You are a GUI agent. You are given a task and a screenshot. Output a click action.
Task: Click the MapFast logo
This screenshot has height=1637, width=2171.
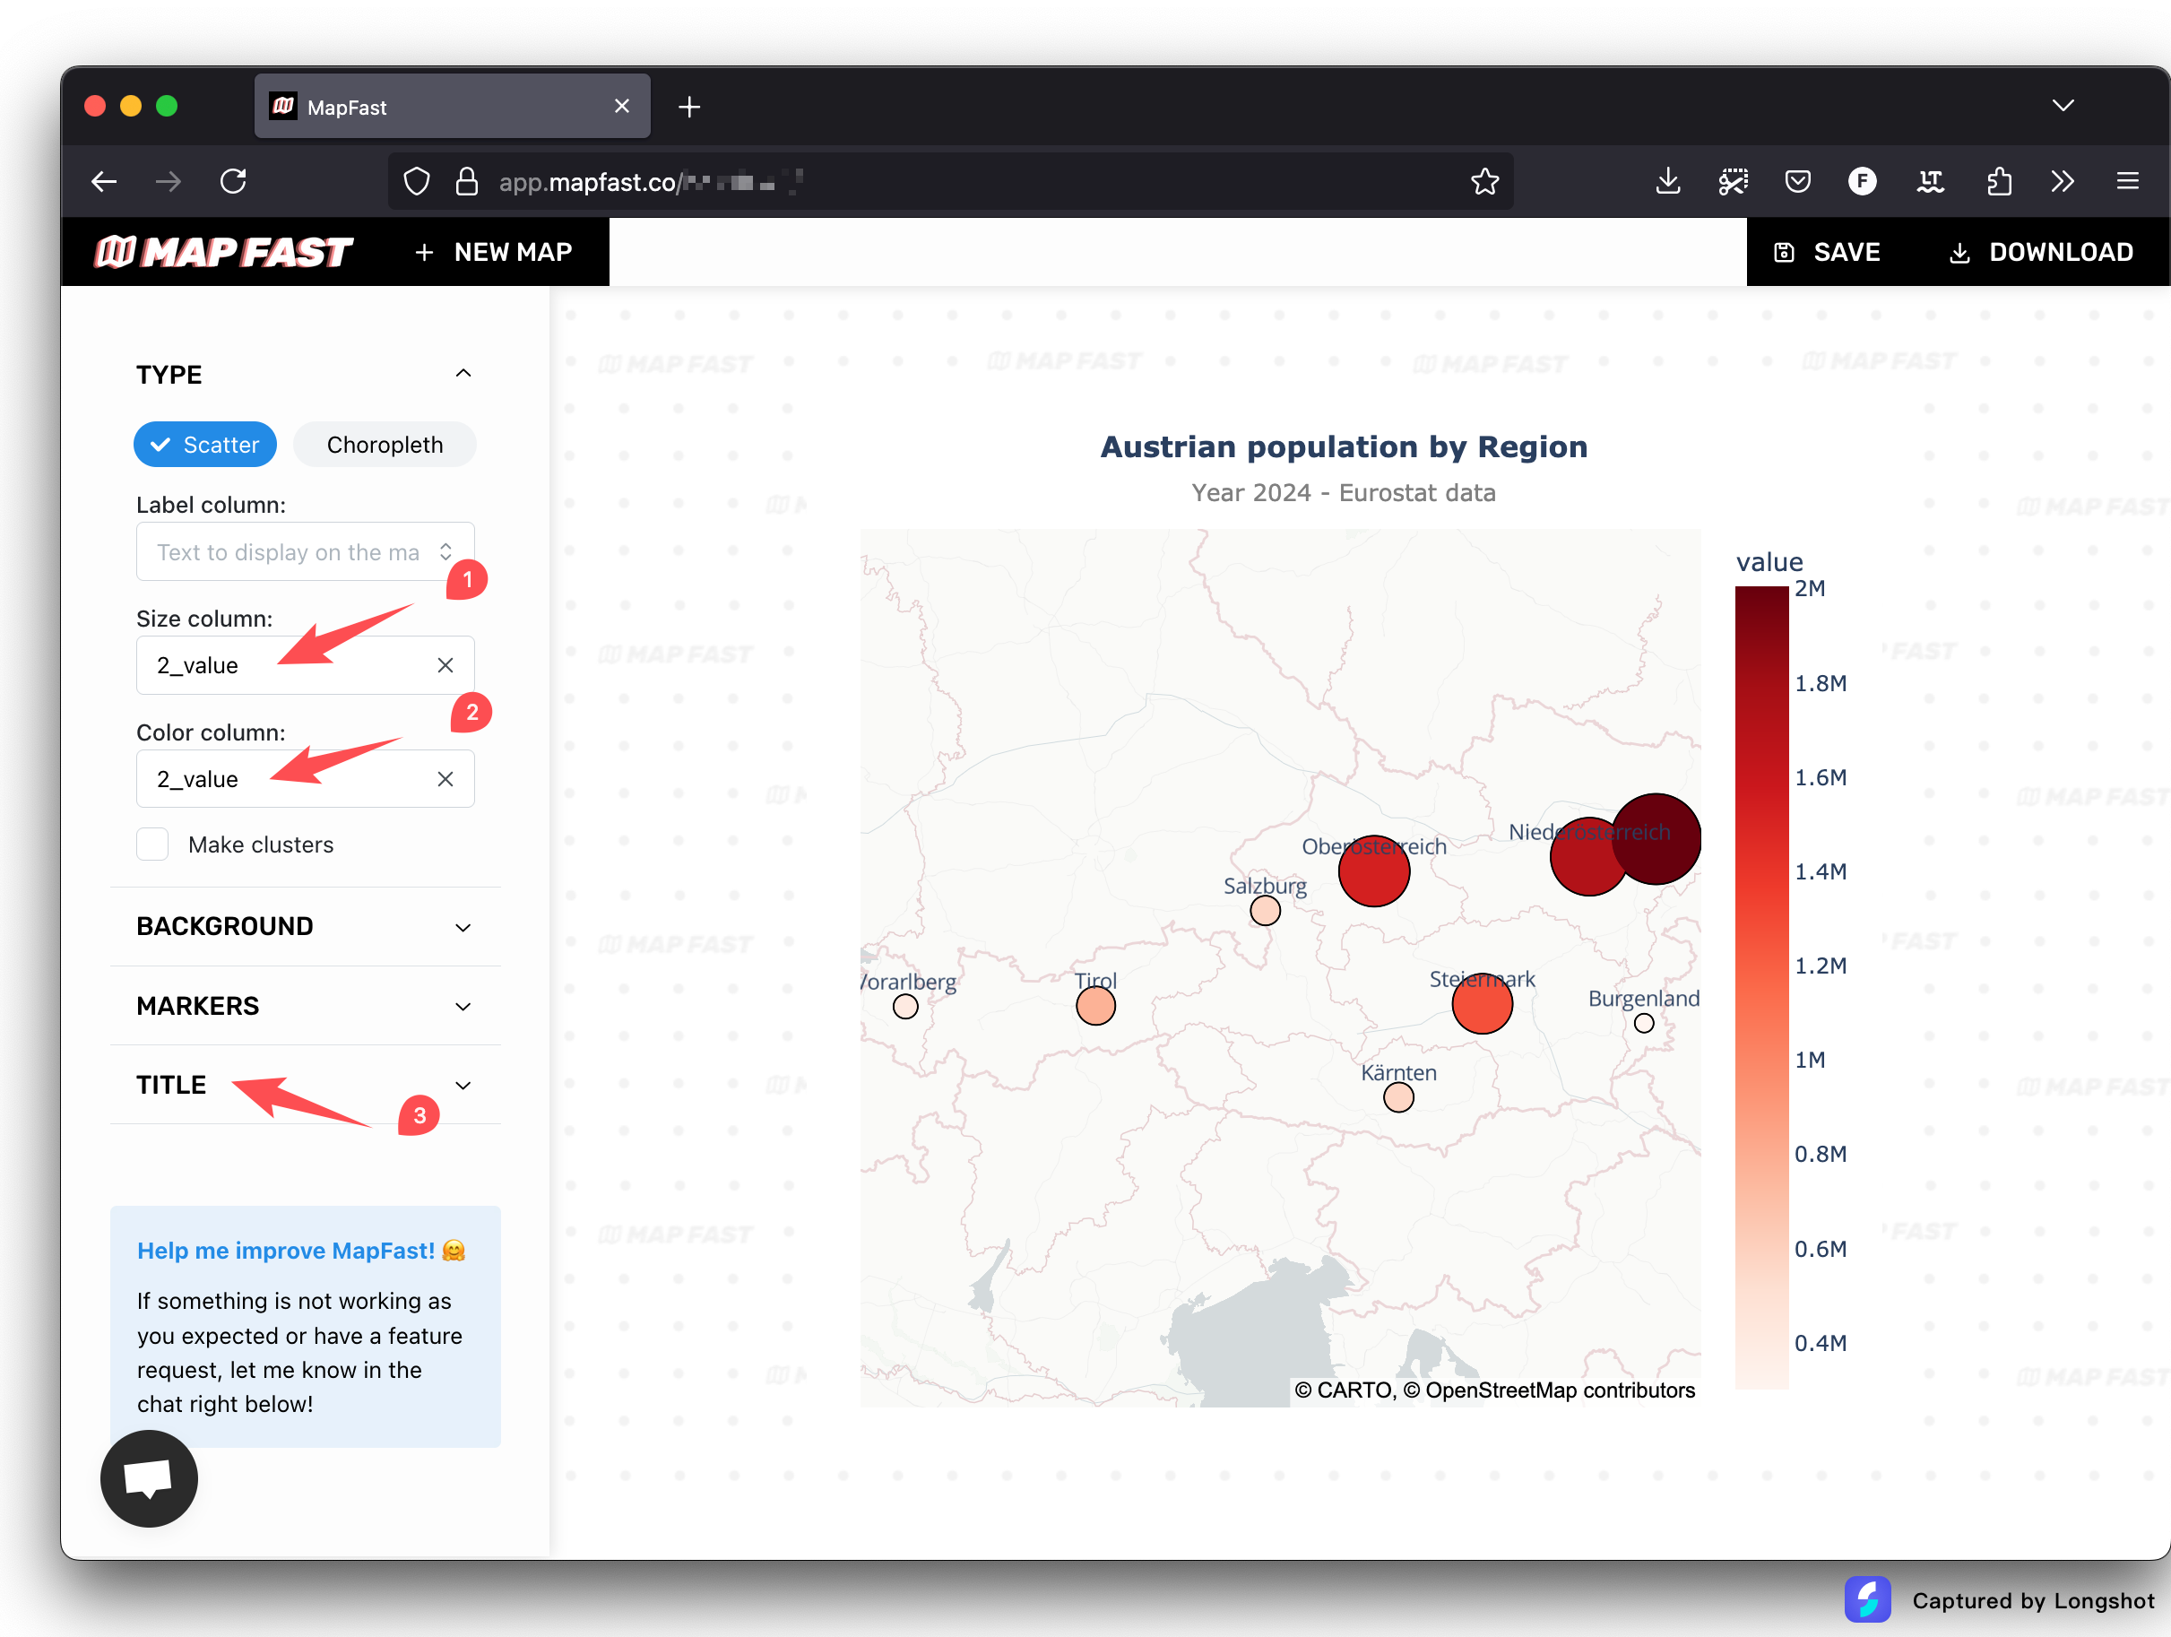pyautogui.click(x=223, y=252)
